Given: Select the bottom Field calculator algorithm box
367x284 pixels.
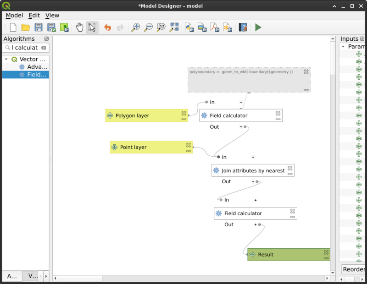Looking at the screenshot, I should 256,213.
